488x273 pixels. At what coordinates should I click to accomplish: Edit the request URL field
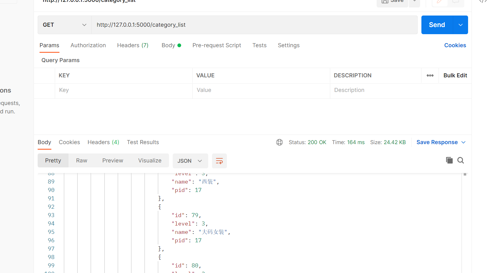click(x=254, y=25)
